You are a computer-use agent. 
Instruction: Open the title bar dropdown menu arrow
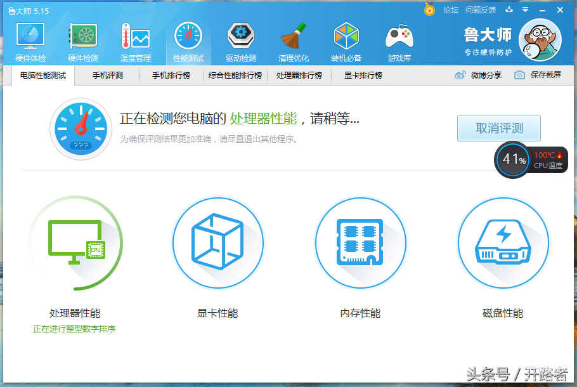526,10
